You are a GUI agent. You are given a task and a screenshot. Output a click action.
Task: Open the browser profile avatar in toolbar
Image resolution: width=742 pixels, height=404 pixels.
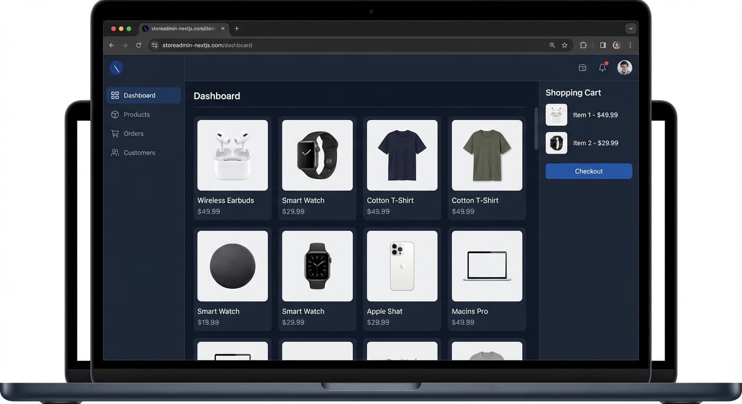[x=616, y=45]
